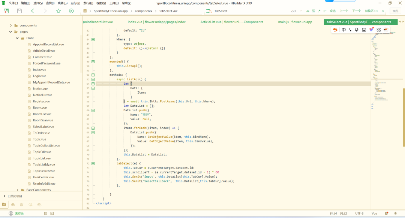
Task: Toggle case sensitive Aa search option
Action: point(307,11)
